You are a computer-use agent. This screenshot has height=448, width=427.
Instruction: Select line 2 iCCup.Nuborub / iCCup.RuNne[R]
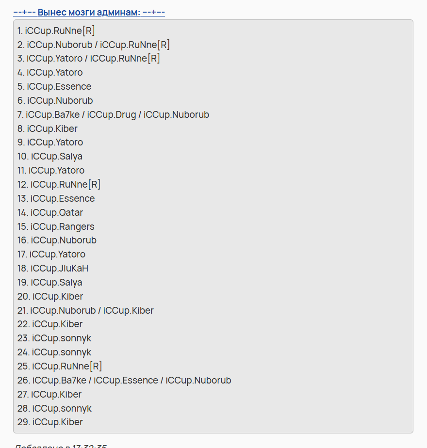pos(93,45)
